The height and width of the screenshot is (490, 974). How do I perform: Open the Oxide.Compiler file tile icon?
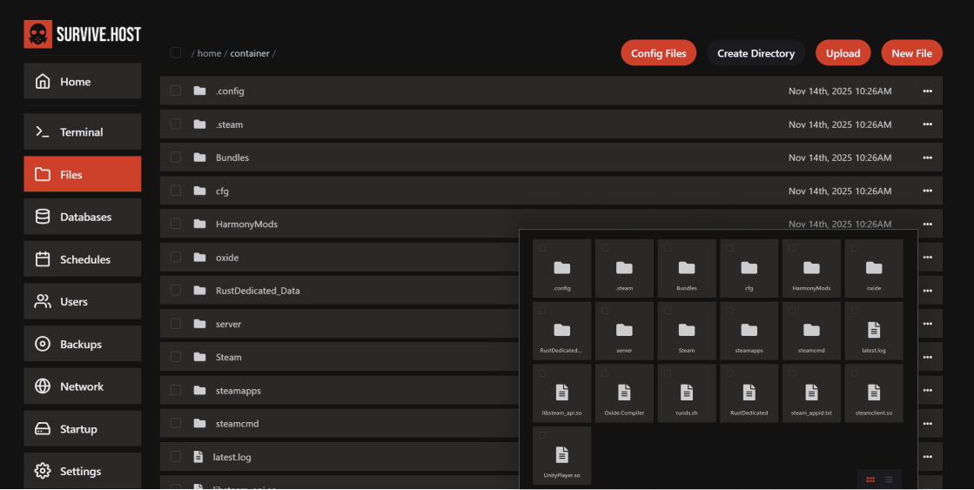(x=624, y=393)
